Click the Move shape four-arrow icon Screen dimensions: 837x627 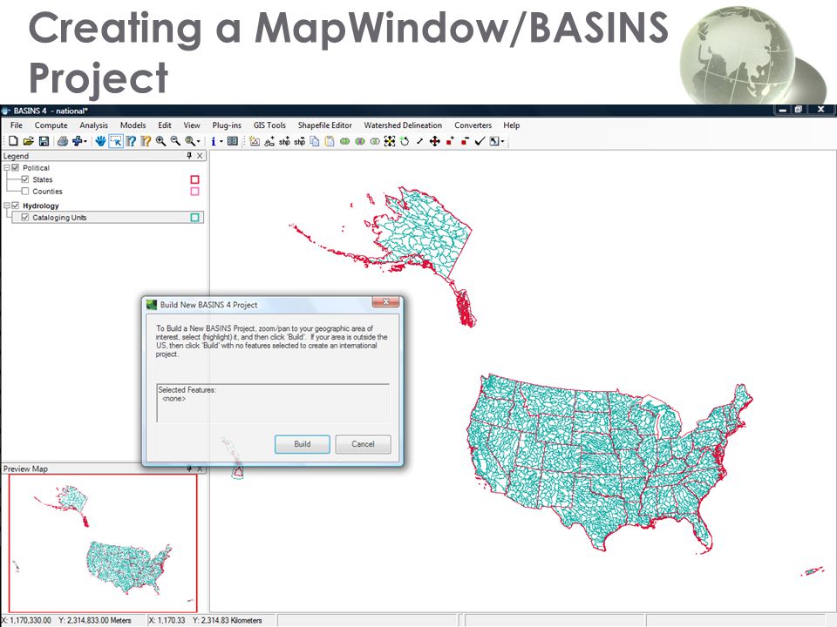pos(434,141)
